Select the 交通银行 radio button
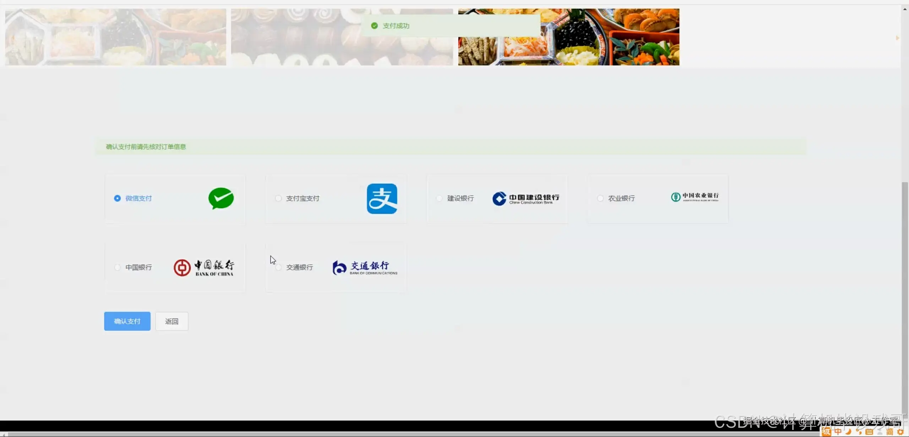Viewport: 909px width, 437px height. coord(278,267)
